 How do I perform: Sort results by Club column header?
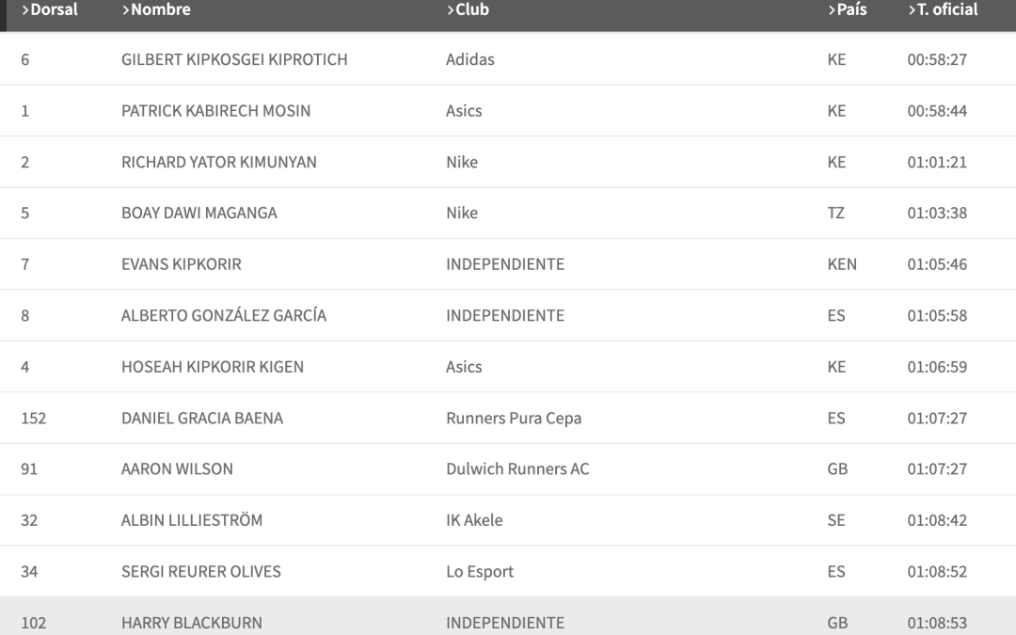click(468, 10)
